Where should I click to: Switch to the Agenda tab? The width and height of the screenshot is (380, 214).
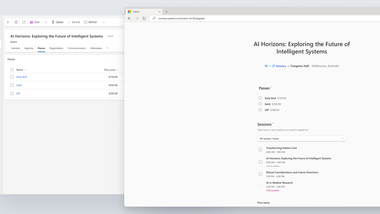29,48
